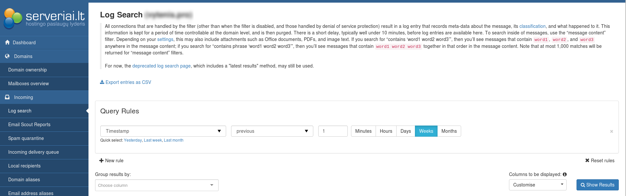This screenshot has height=196, width=626.
Task: Open Spam quarantine in the sidebar
Action: [x=26, y=138]
